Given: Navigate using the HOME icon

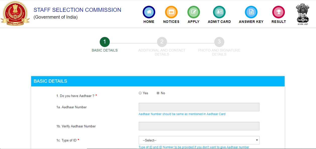Looking at the screenshot, I should tap(149, 12).
